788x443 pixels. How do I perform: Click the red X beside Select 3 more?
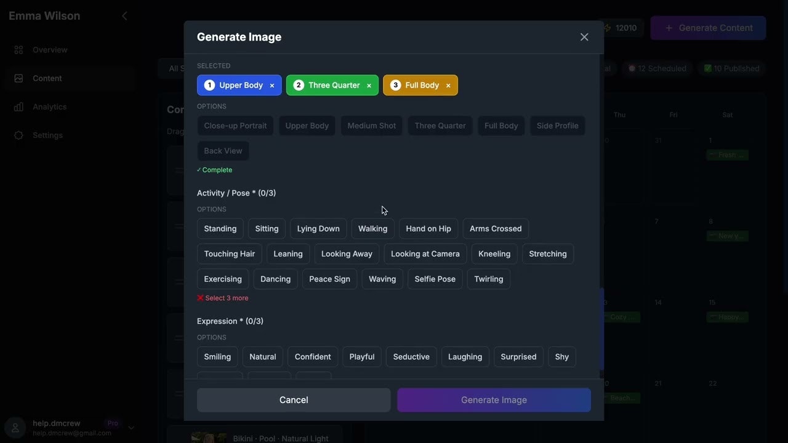click(199, 297)
